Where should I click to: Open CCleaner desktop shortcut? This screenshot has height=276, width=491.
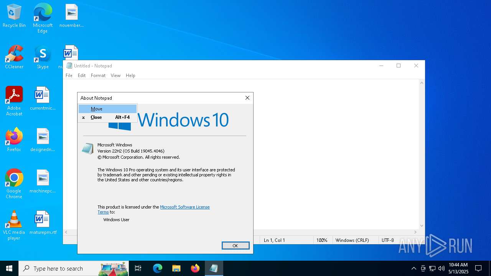click(x=14, y=58)
